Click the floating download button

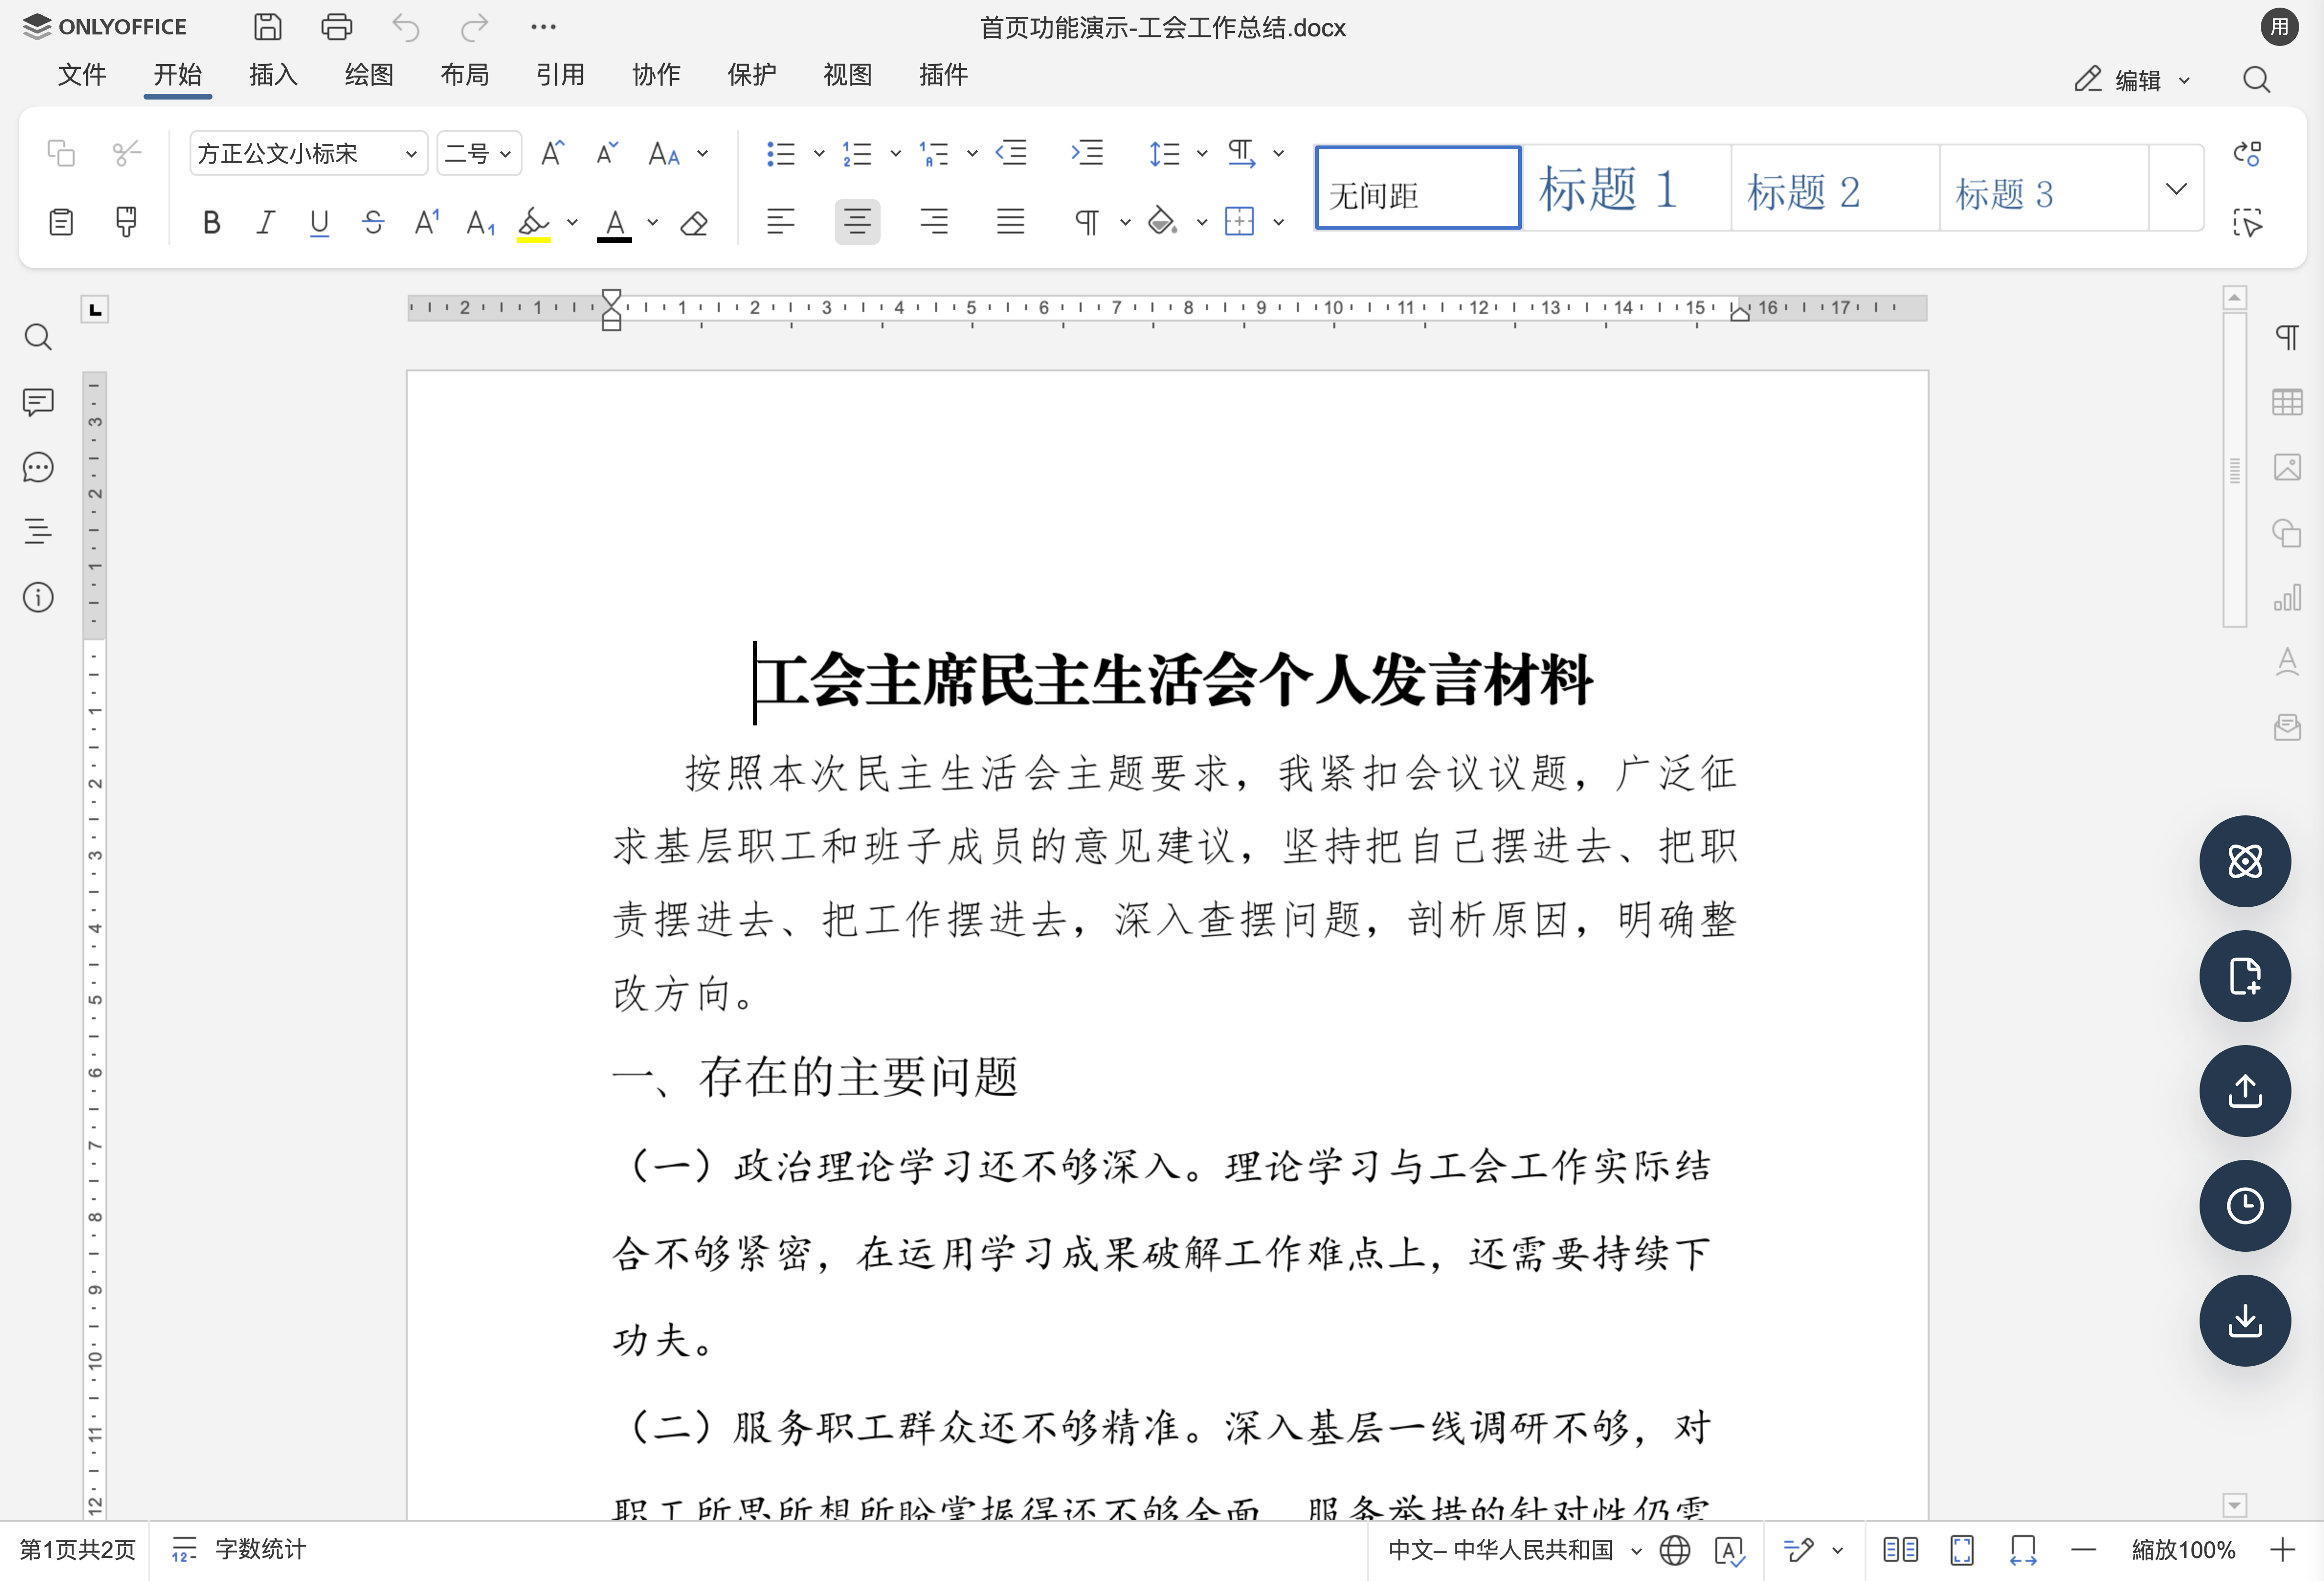(2245, 1321)
